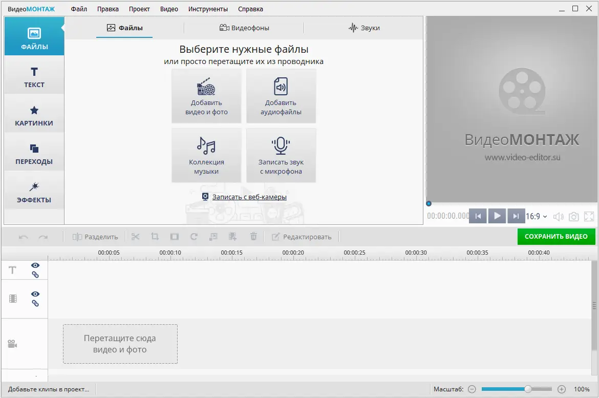The image size is (599, 398).
Task: Click timeline ruler at 00:00:20
Action: tap(293, 253)
